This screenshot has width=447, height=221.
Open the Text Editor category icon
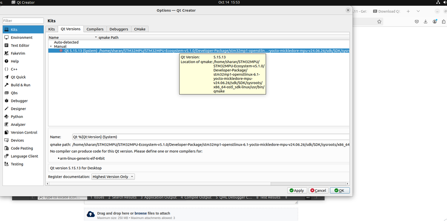(7, 46)
